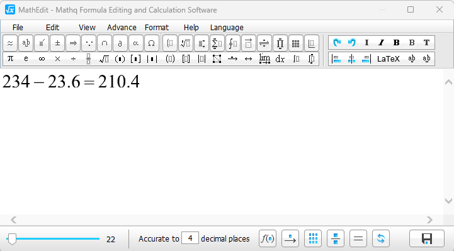Viewport: 454px width, 251px height.
Task: Open the Edit menu
Action: [x=52, y=28]
